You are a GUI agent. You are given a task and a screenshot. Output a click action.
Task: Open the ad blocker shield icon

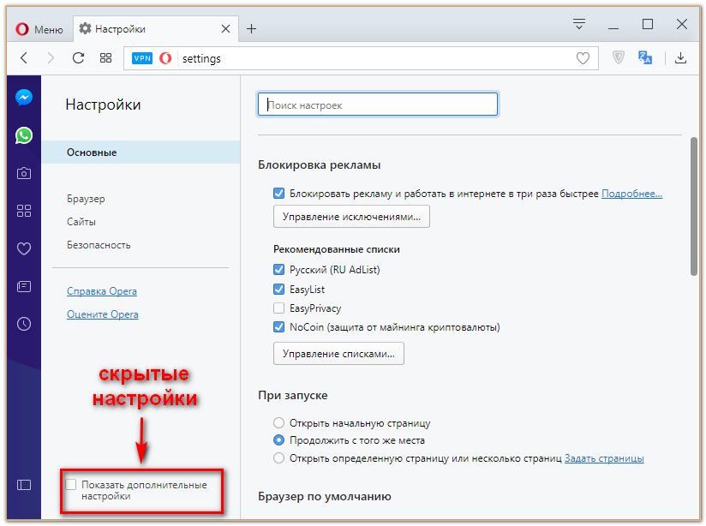coord(618,58)
